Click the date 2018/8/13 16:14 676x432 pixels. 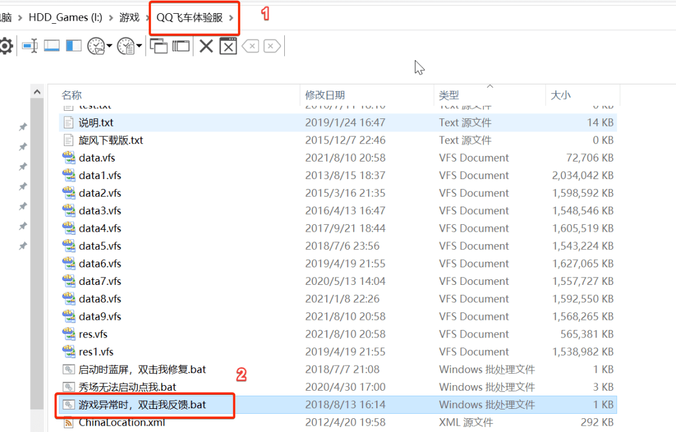pos(346,405)
